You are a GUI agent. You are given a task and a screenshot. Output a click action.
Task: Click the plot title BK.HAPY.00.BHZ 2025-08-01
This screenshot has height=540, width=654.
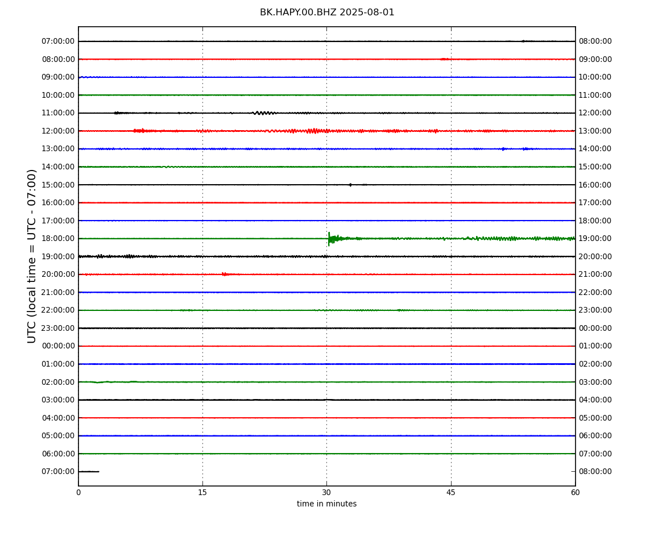click(327, 13)
